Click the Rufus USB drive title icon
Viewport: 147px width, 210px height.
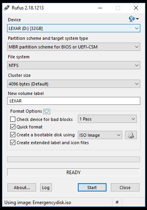coord(7,8)
